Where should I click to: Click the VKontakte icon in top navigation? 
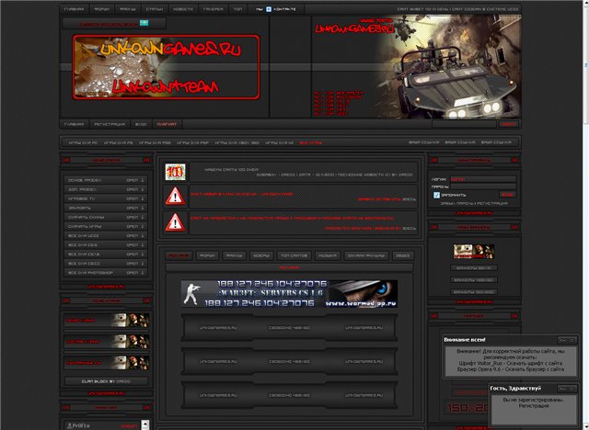[x=269, y=9]
